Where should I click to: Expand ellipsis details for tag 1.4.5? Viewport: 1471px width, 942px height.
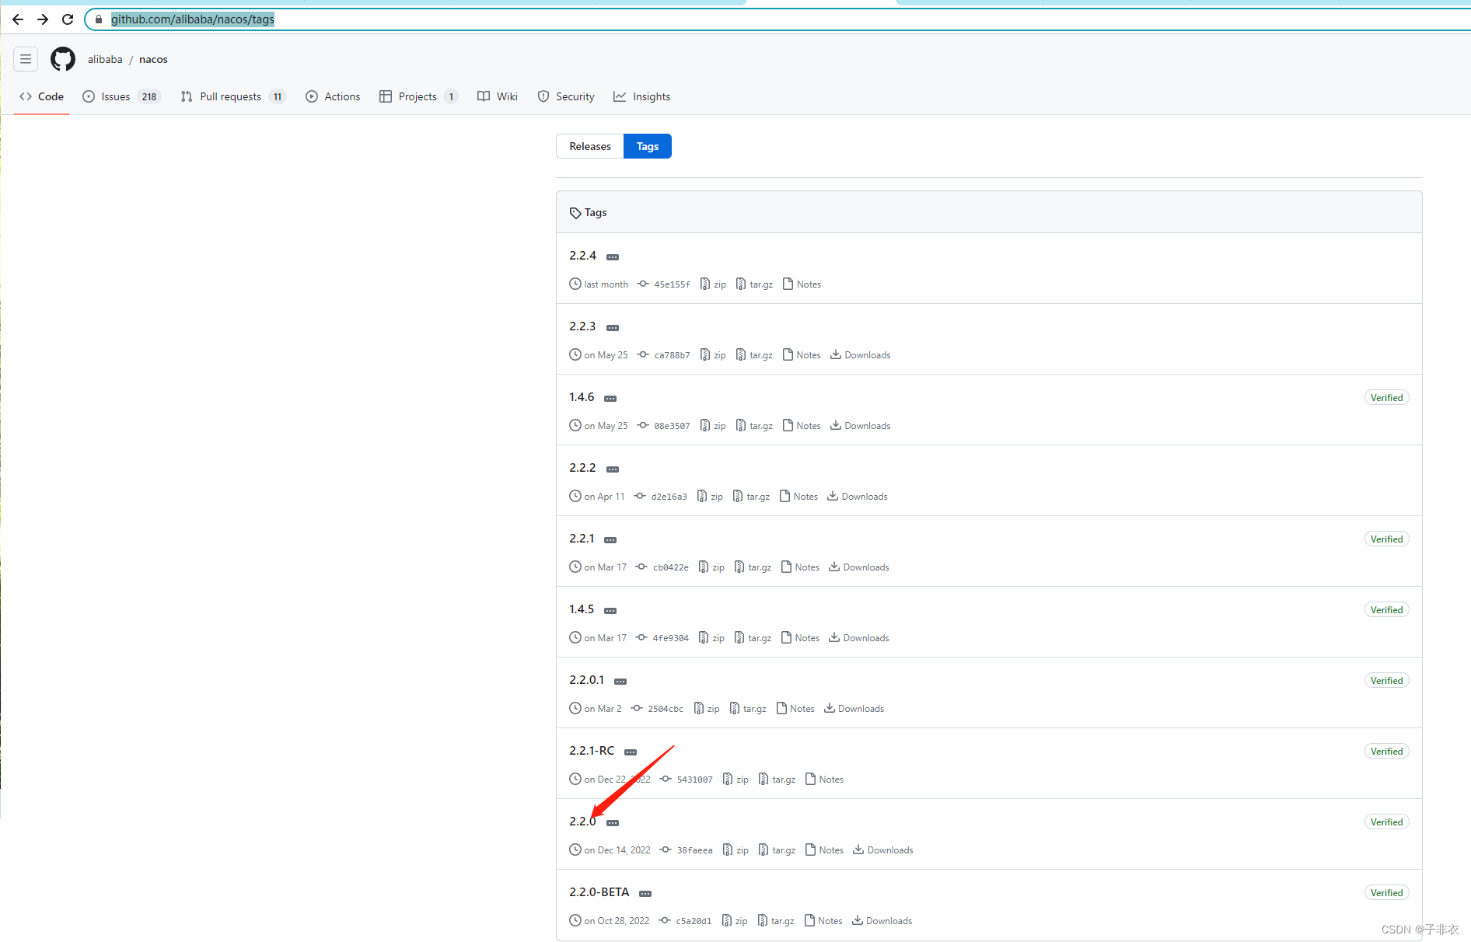click(610, 611)
